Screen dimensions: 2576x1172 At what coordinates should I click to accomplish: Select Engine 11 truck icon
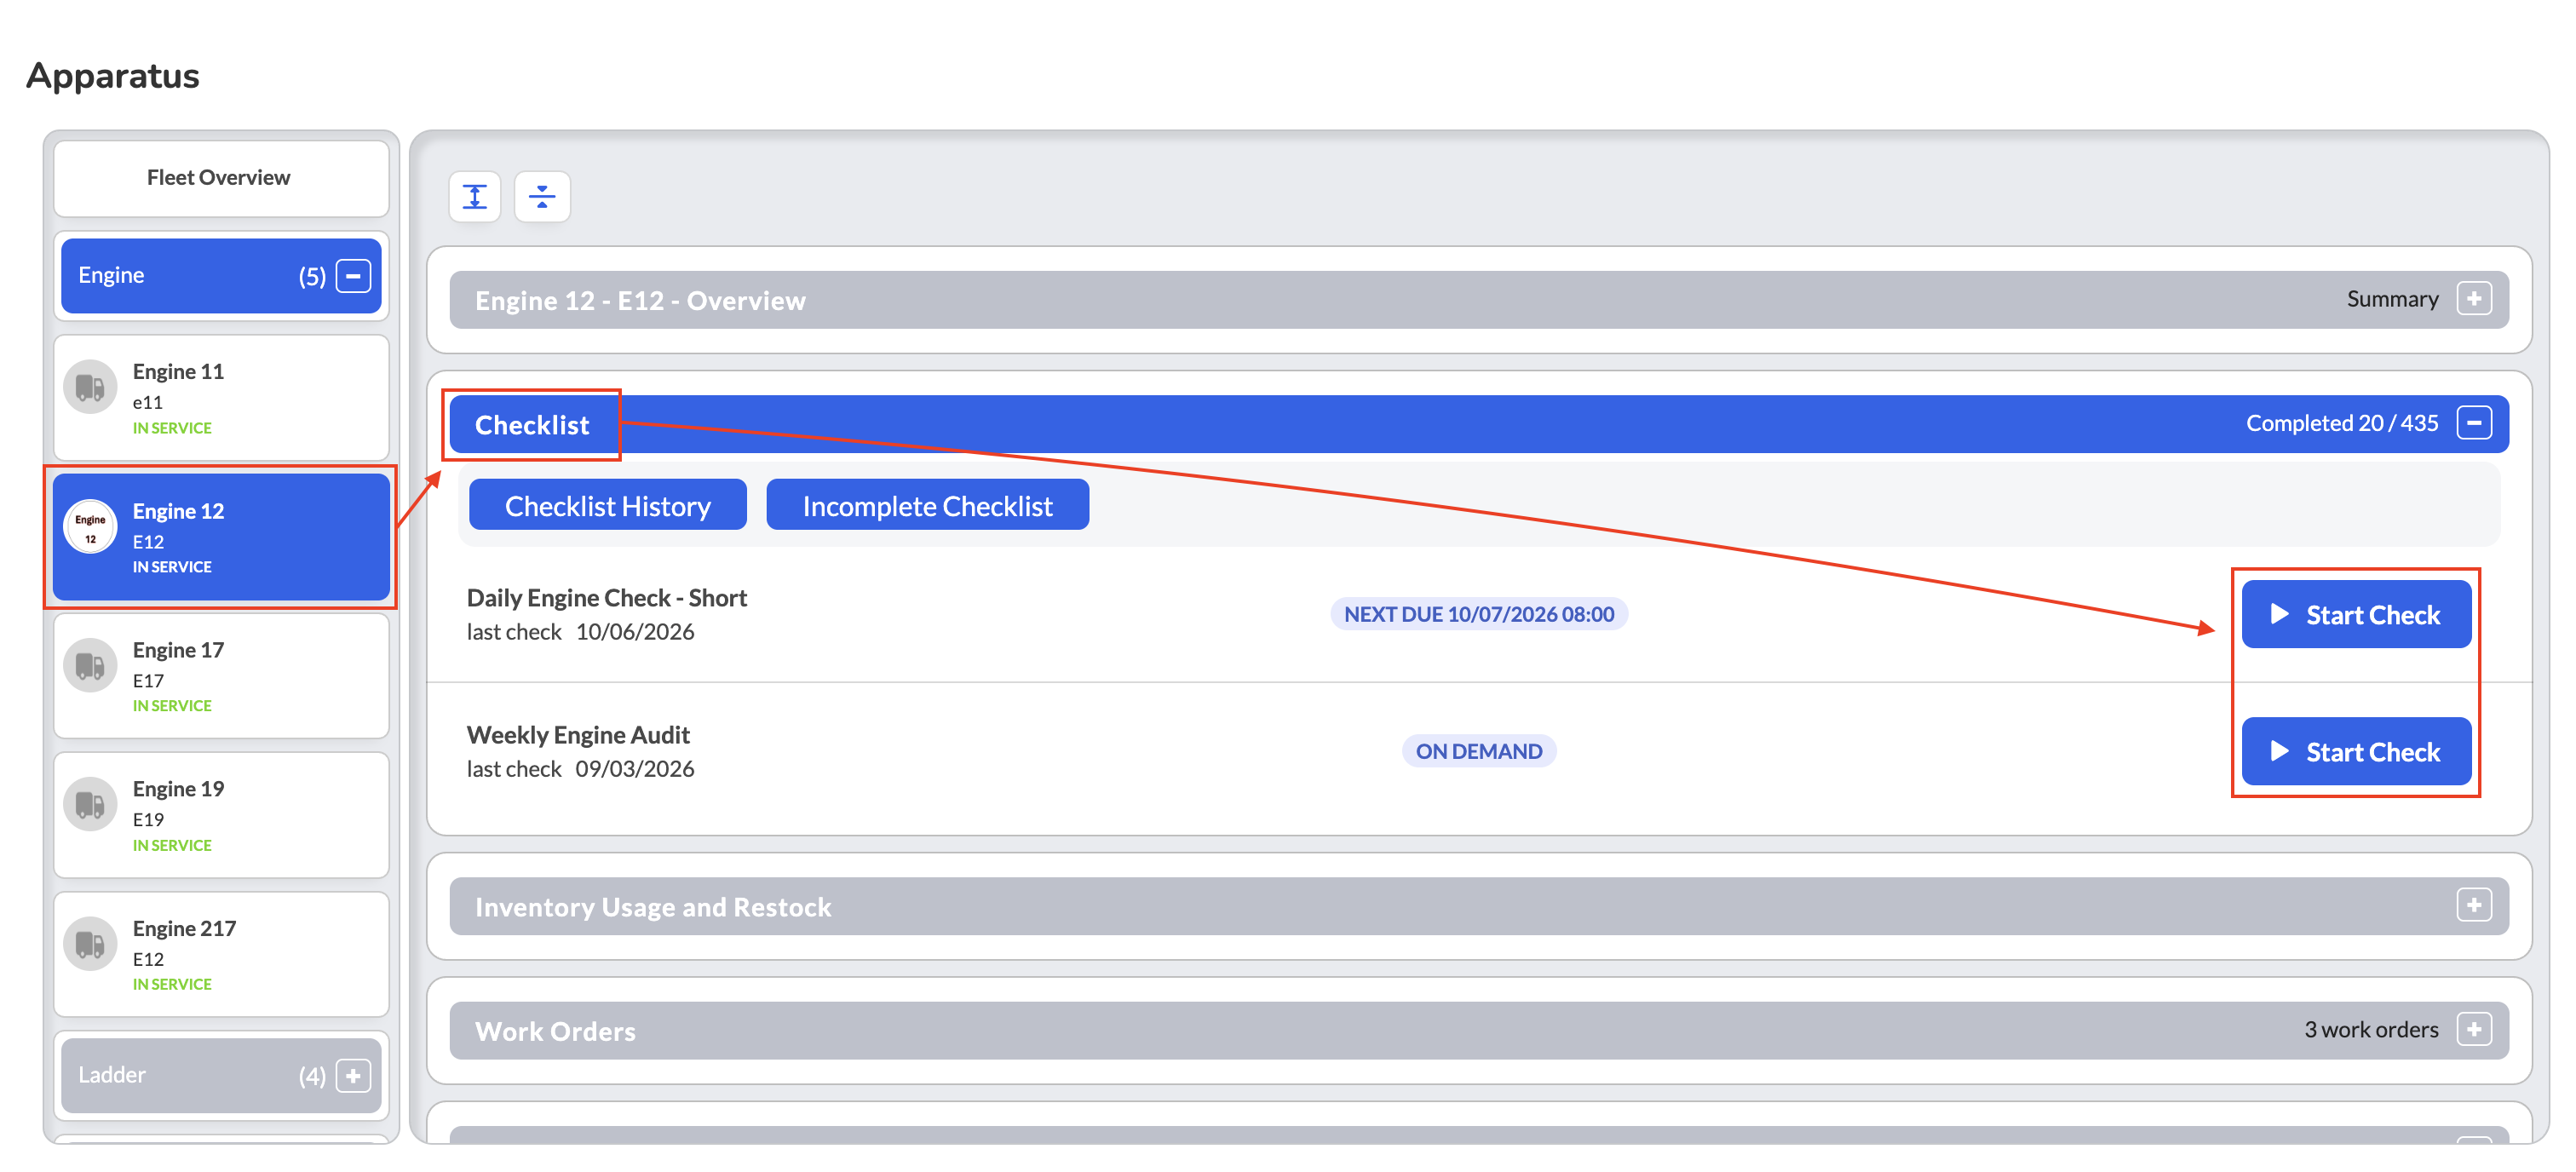coord(90,387)
